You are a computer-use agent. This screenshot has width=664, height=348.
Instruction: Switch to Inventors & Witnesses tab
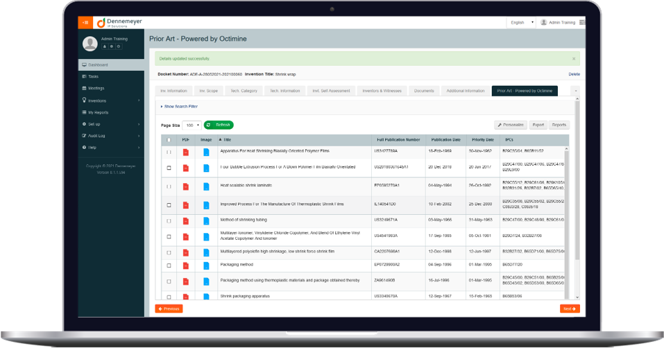pos(382,91)
